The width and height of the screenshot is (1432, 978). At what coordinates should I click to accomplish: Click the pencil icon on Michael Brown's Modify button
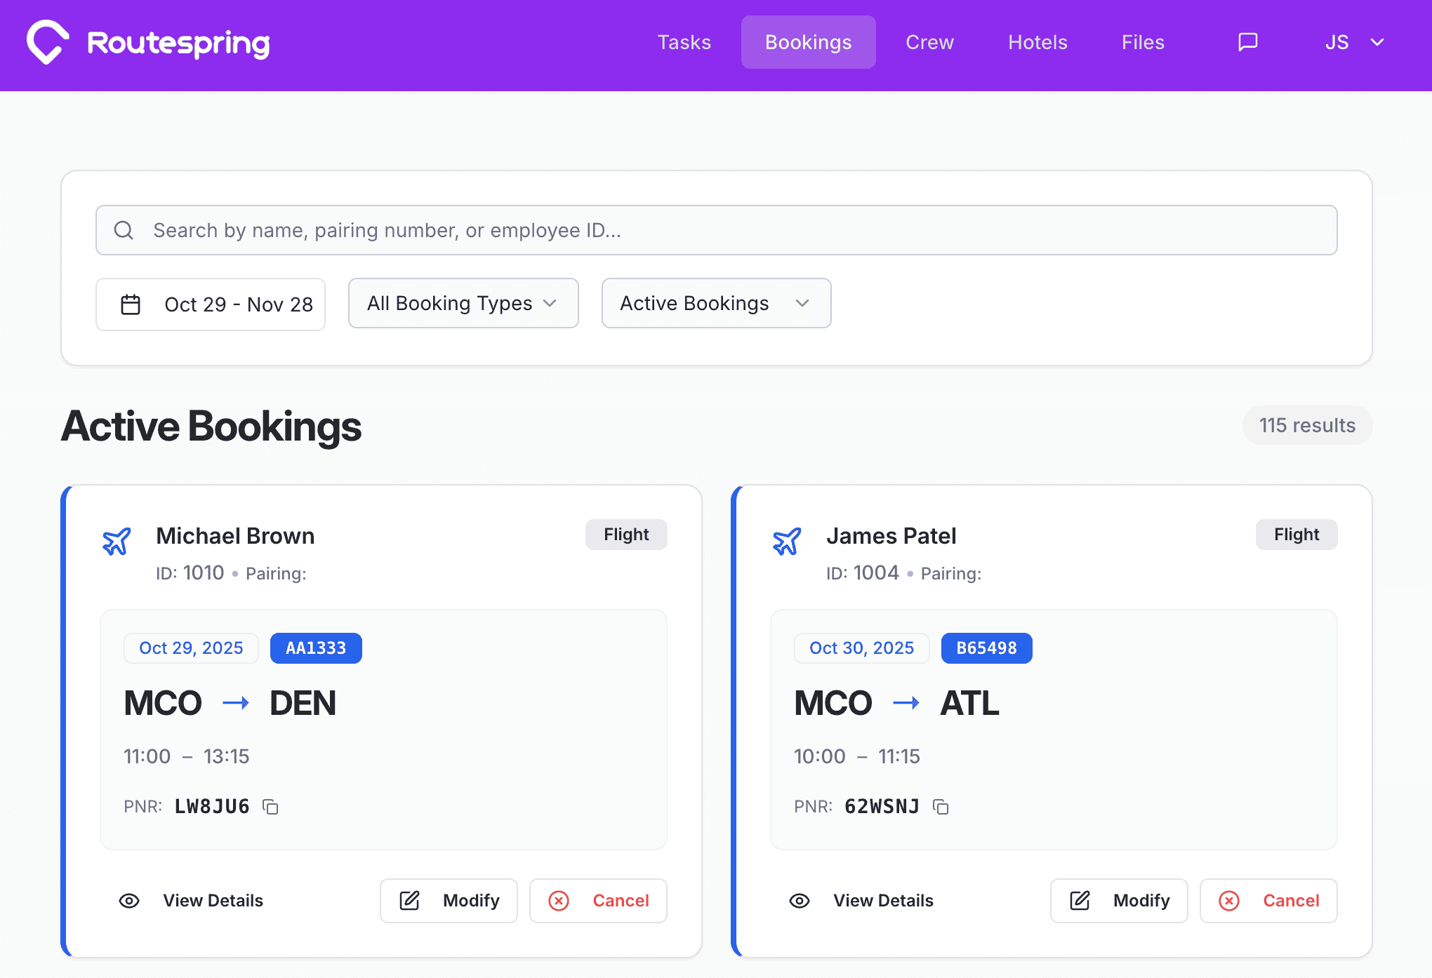410,900
